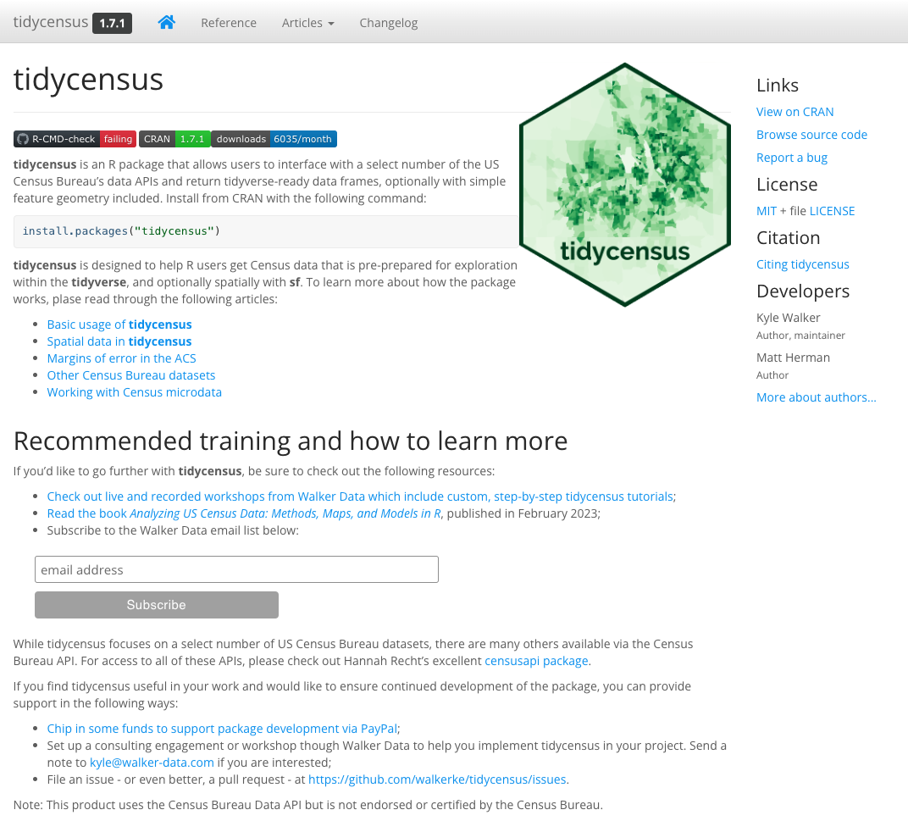Open the Changelog page

tap(389, 23)
